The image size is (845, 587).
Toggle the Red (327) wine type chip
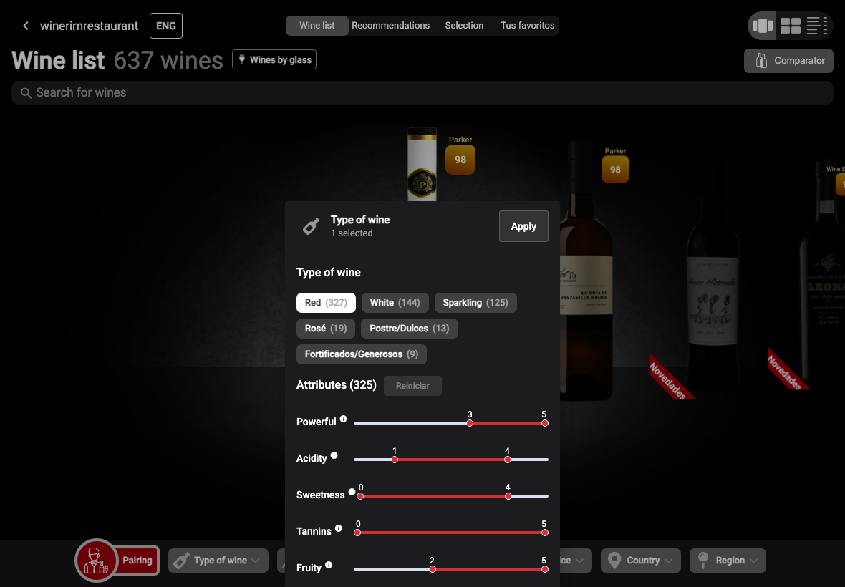point(326,303)
